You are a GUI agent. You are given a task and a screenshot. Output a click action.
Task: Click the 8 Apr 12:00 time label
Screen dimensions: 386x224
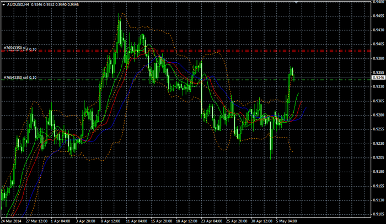coord(111,221)
